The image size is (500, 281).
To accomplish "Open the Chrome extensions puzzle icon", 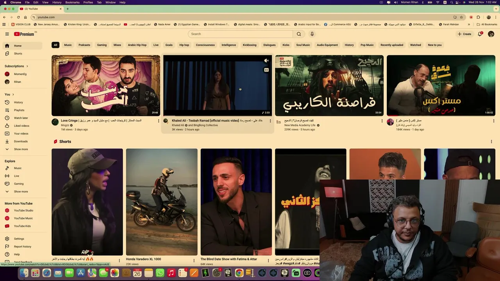I will (478, 17).
